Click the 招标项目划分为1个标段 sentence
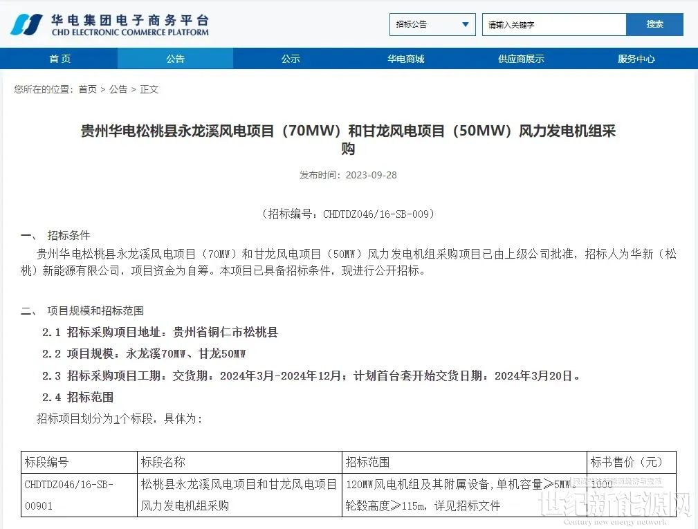Viewport: 698px width, 529px height. pyautogui.click(x=119, y=418)
